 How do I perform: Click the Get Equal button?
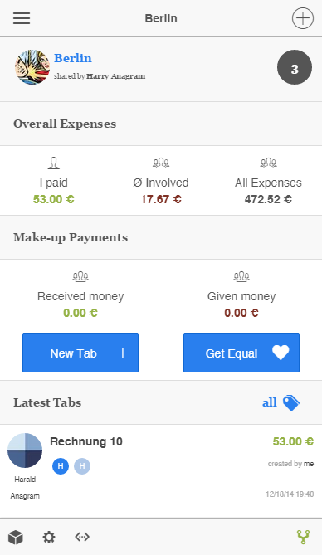coord(242,353)
